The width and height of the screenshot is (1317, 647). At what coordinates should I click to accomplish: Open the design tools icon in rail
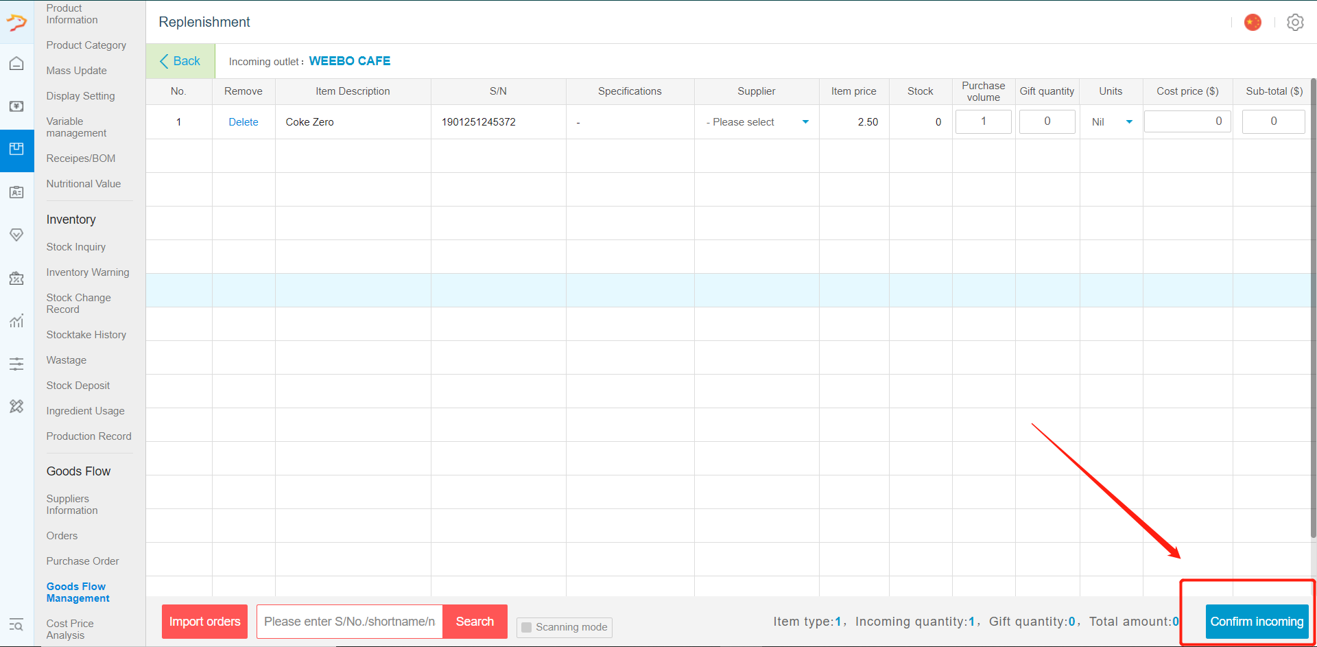(16, 406)
